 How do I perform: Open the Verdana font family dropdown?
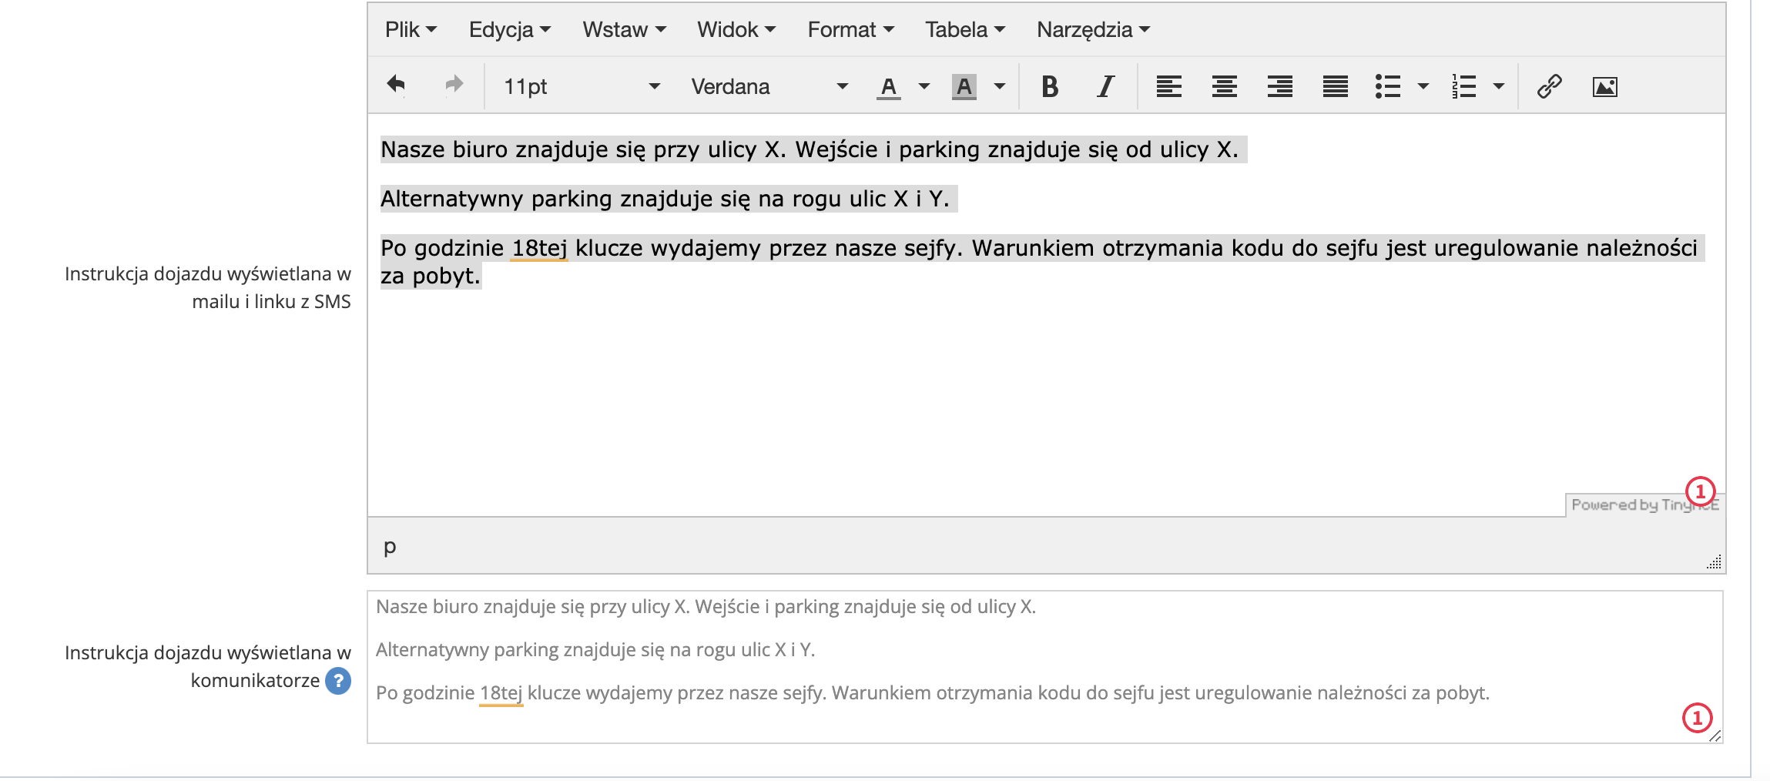click(769, 86)
